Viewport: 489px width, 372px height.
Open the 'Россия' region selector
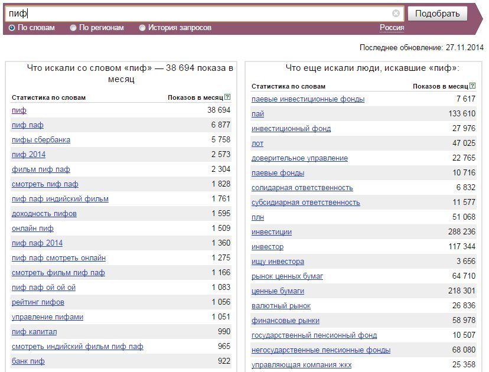pos(392,28)
